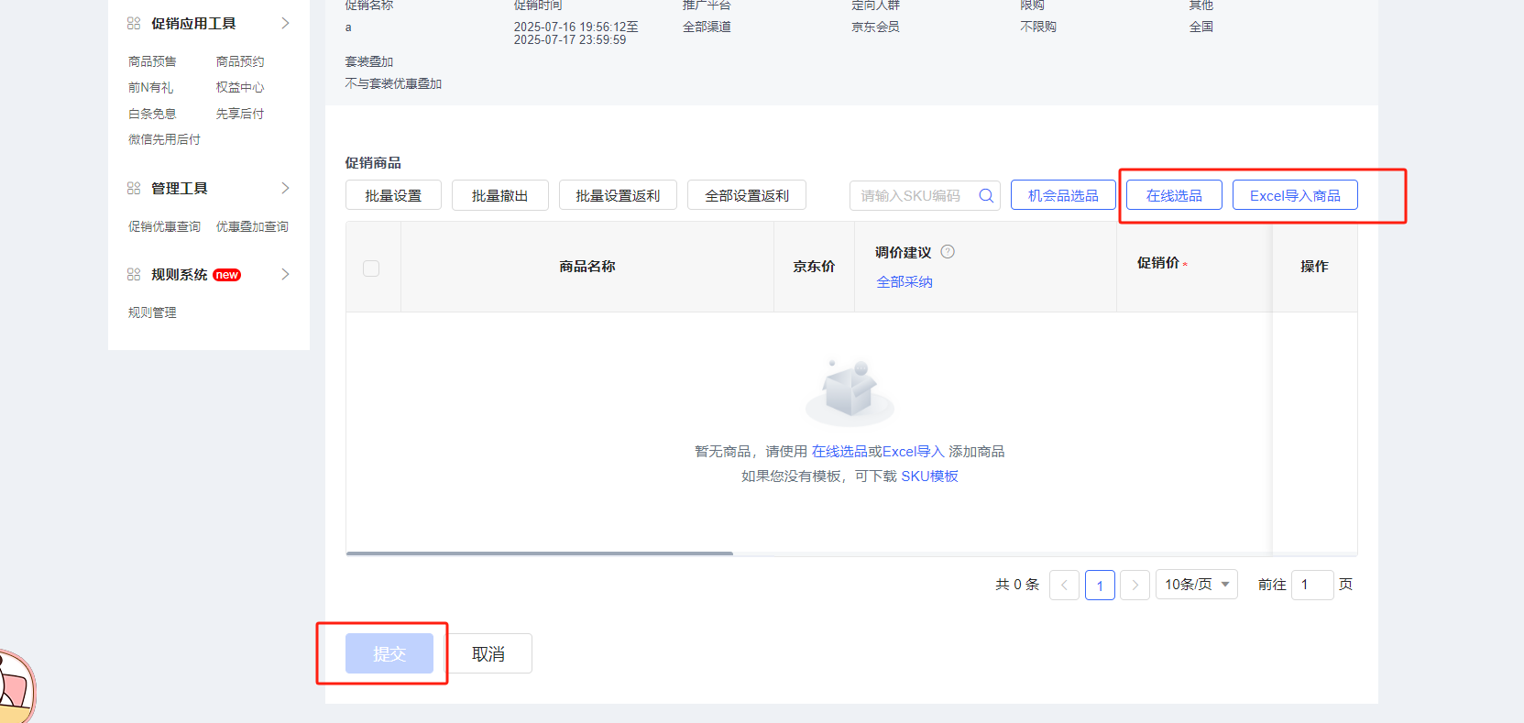This screenshot has height=723, width=1524.
Task: Open 商品预售 in the sidebar
Action: tap(152, 61)
